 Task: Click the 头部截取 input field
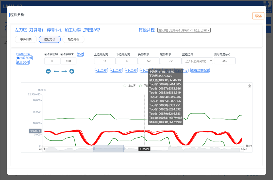pyautogui.click(x=149, y=61)
